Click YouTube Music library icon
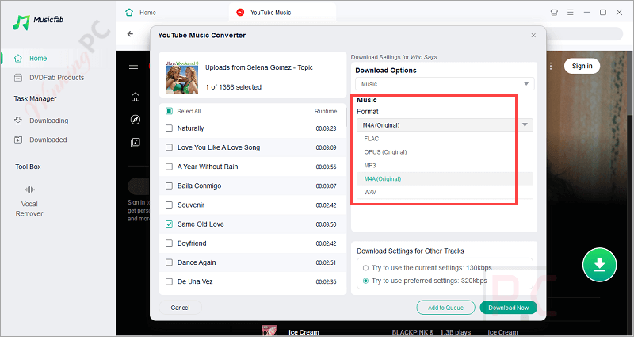 [136, 143]
